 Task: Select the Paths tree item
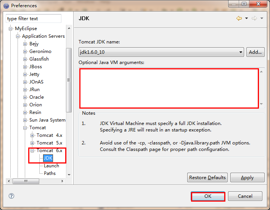(x=50, y=173)
